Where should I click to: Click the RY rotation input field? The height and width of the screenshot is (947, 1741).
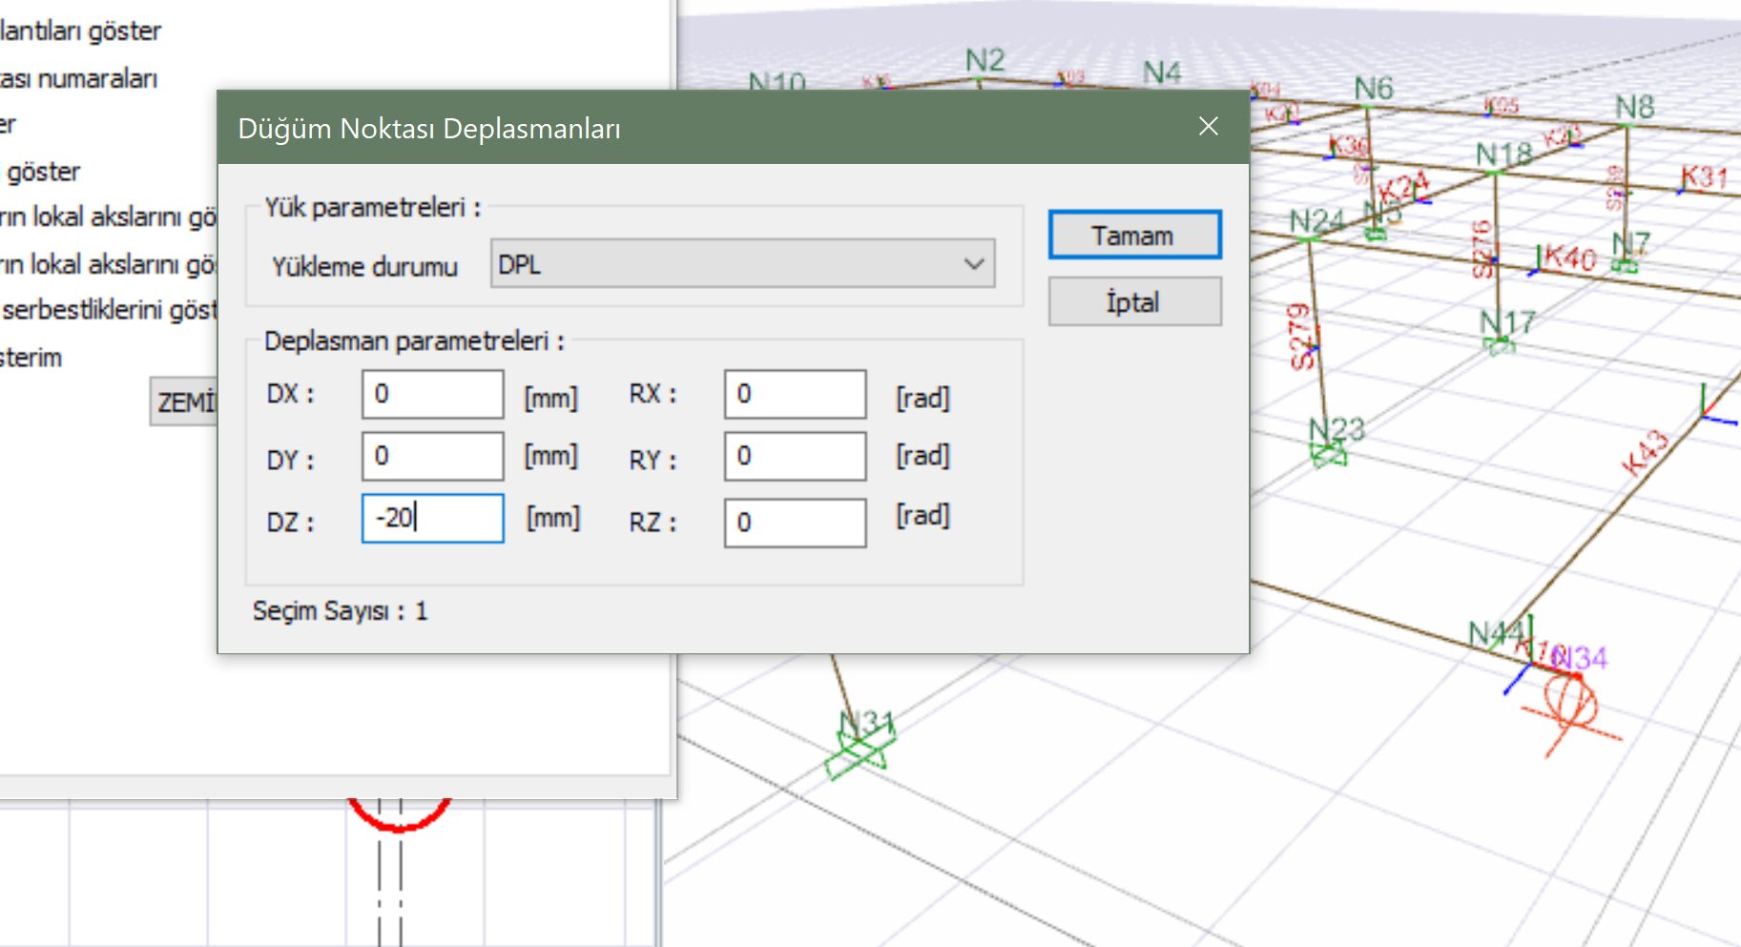[795, 456]
